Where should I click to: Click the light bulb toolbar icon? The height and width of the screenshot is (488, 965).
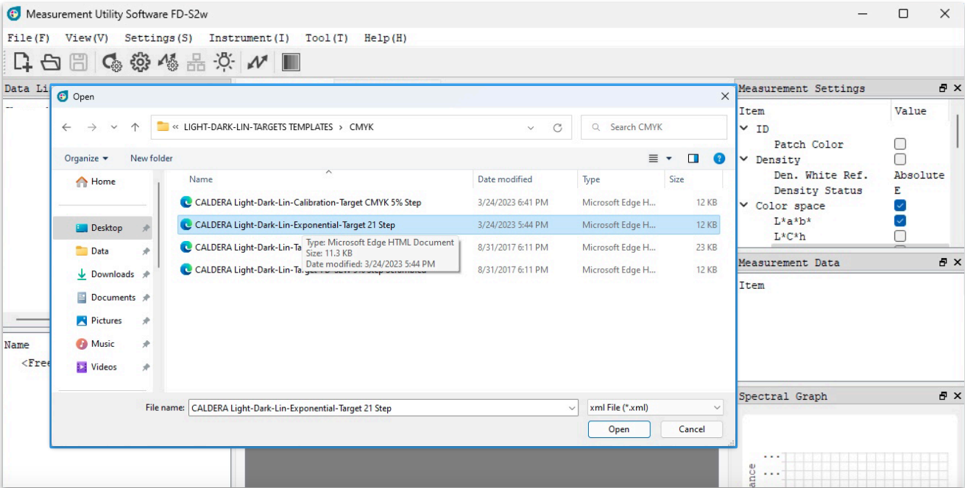[224, 62]
